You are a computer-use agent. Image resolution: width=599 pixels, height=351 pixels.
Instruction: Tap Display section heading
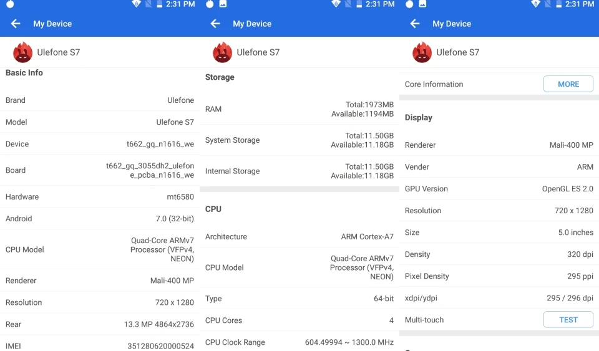[x=418, y=117]
